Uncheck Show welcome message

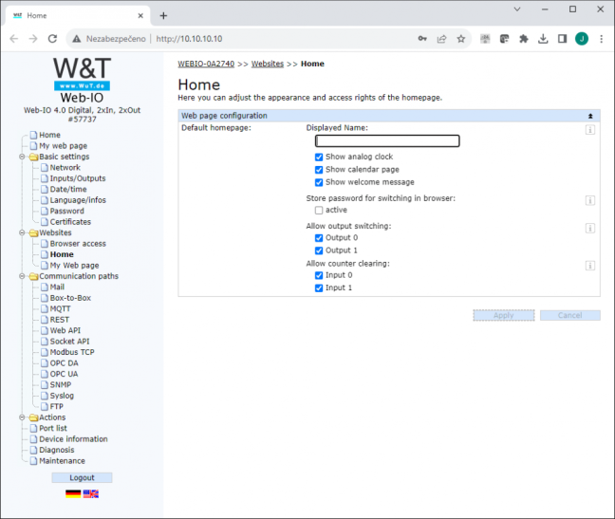(319, 182)
